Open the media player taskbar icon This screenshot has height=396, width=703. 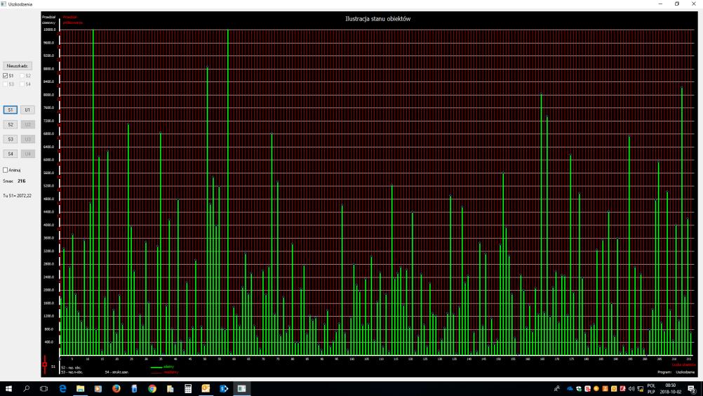tap(98, 388)
